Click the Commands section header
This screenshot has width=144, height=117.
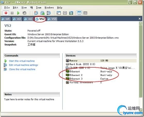(32, 56)
